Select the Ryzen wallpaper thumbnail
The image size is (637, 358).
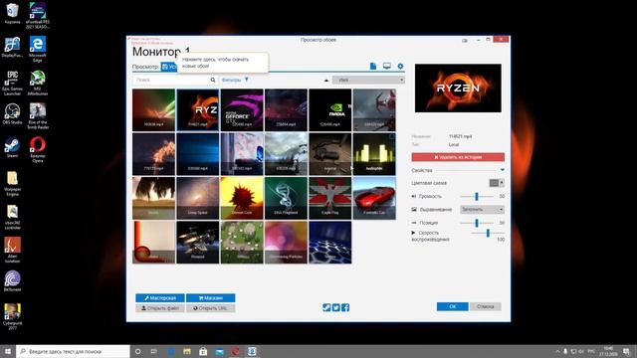[198, 110]
